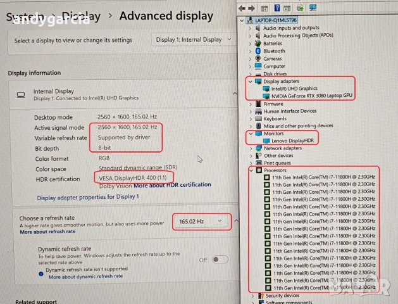
Task: Open More about HDR certification link
Action: 171,185
